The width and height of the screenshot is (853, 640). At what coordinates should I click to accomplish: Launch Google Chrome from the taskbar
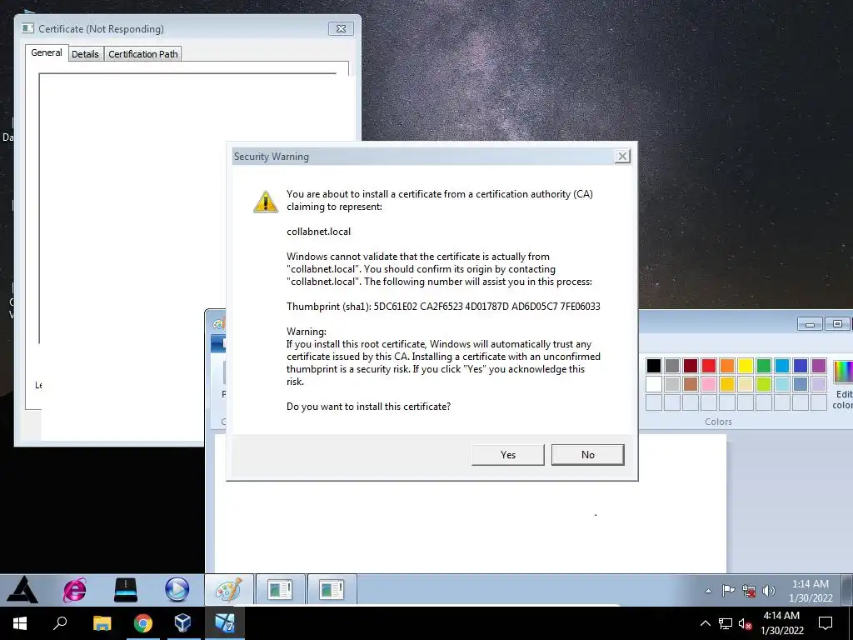click(143, 623)
